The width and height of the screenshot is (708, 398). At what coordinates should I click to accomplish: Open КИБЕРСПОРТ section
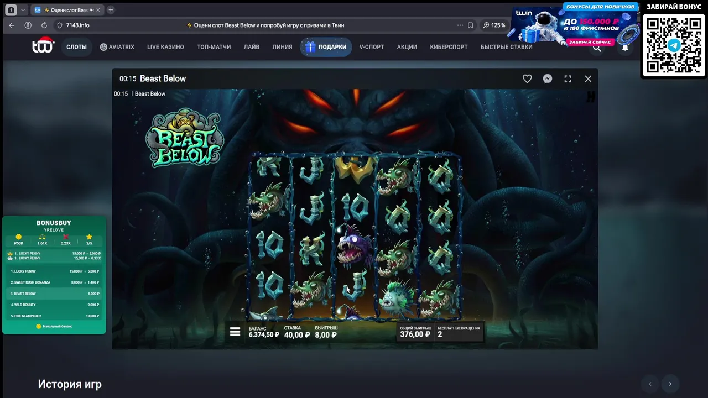point(449,47)
